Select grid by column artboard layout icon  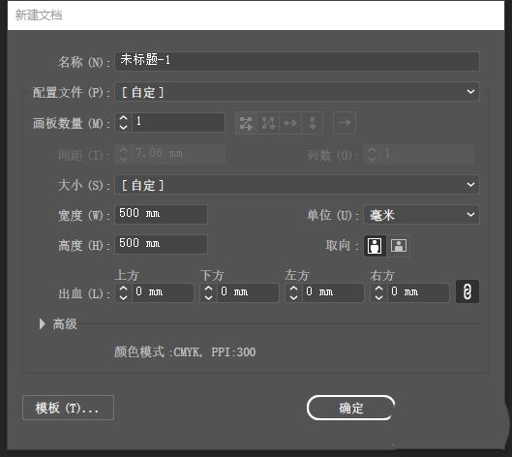pyautogui.click(x=268, y=123)
